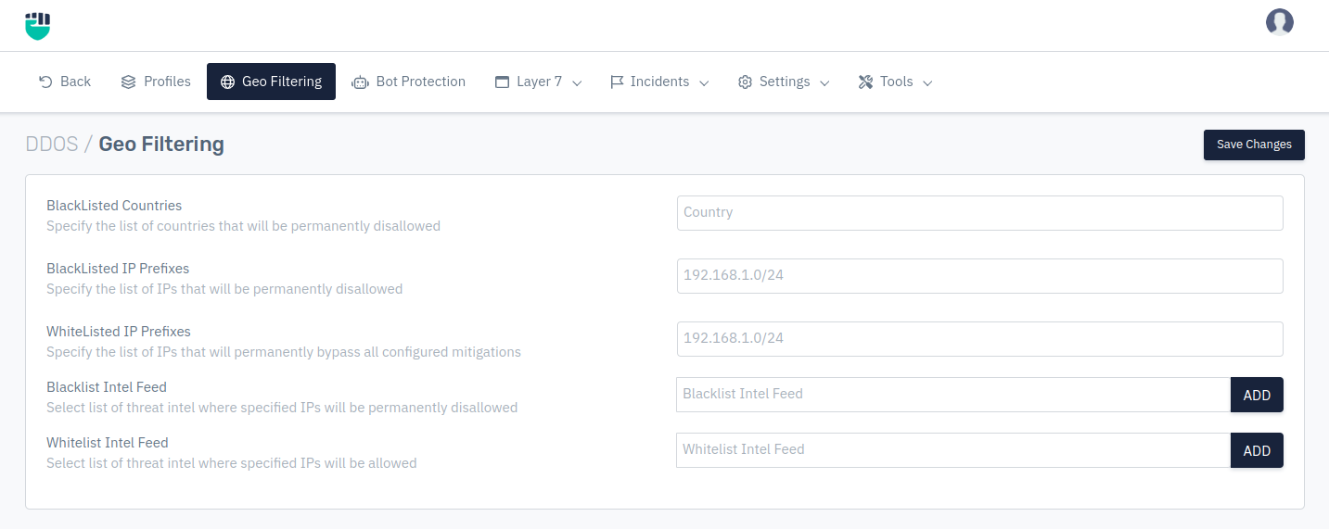This screenshot has width=1329, height=529.
Task: Click the BlackListed Countries label
Action: pos(114,206)
